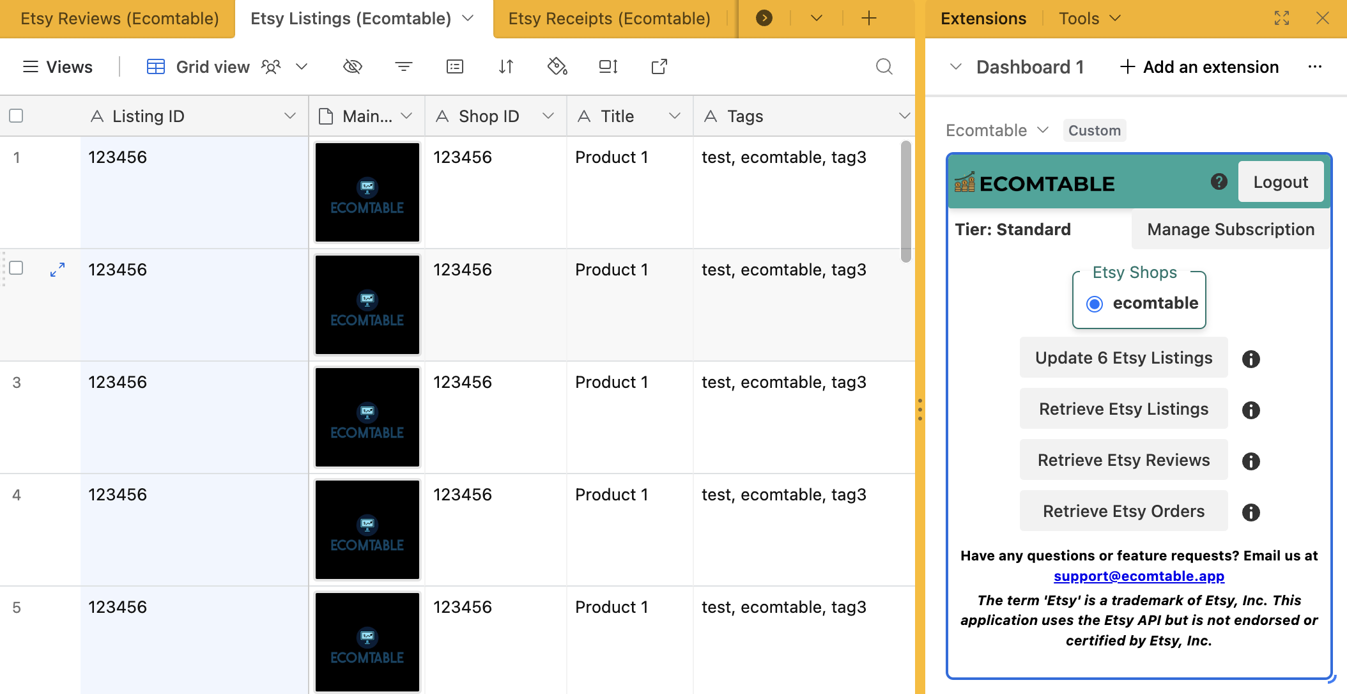
Task: Click the panel divider drag handle dots
Action: coord(920,410)
